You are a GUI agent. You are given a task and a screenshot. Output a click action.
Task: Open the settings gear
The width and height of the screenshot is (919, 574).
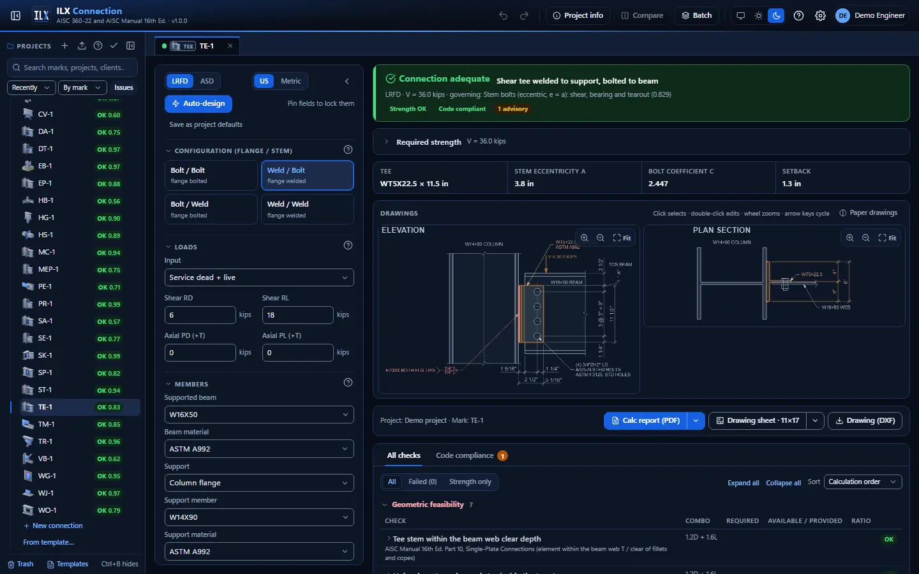[x=821, y=15]
